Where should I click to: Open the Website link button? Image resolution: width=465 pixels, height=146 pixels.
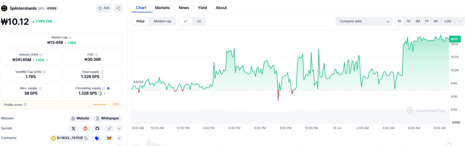click(x=80, y=118)
